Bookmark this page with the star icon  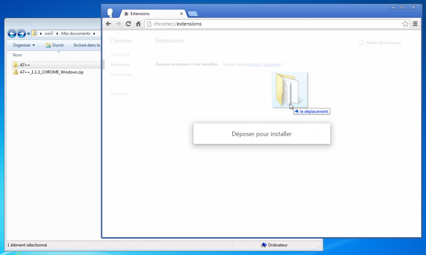click(x=405, y=24)
